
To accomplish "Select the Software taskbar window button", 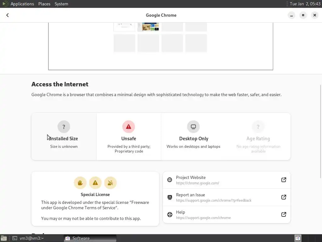I will click(90, 238).
